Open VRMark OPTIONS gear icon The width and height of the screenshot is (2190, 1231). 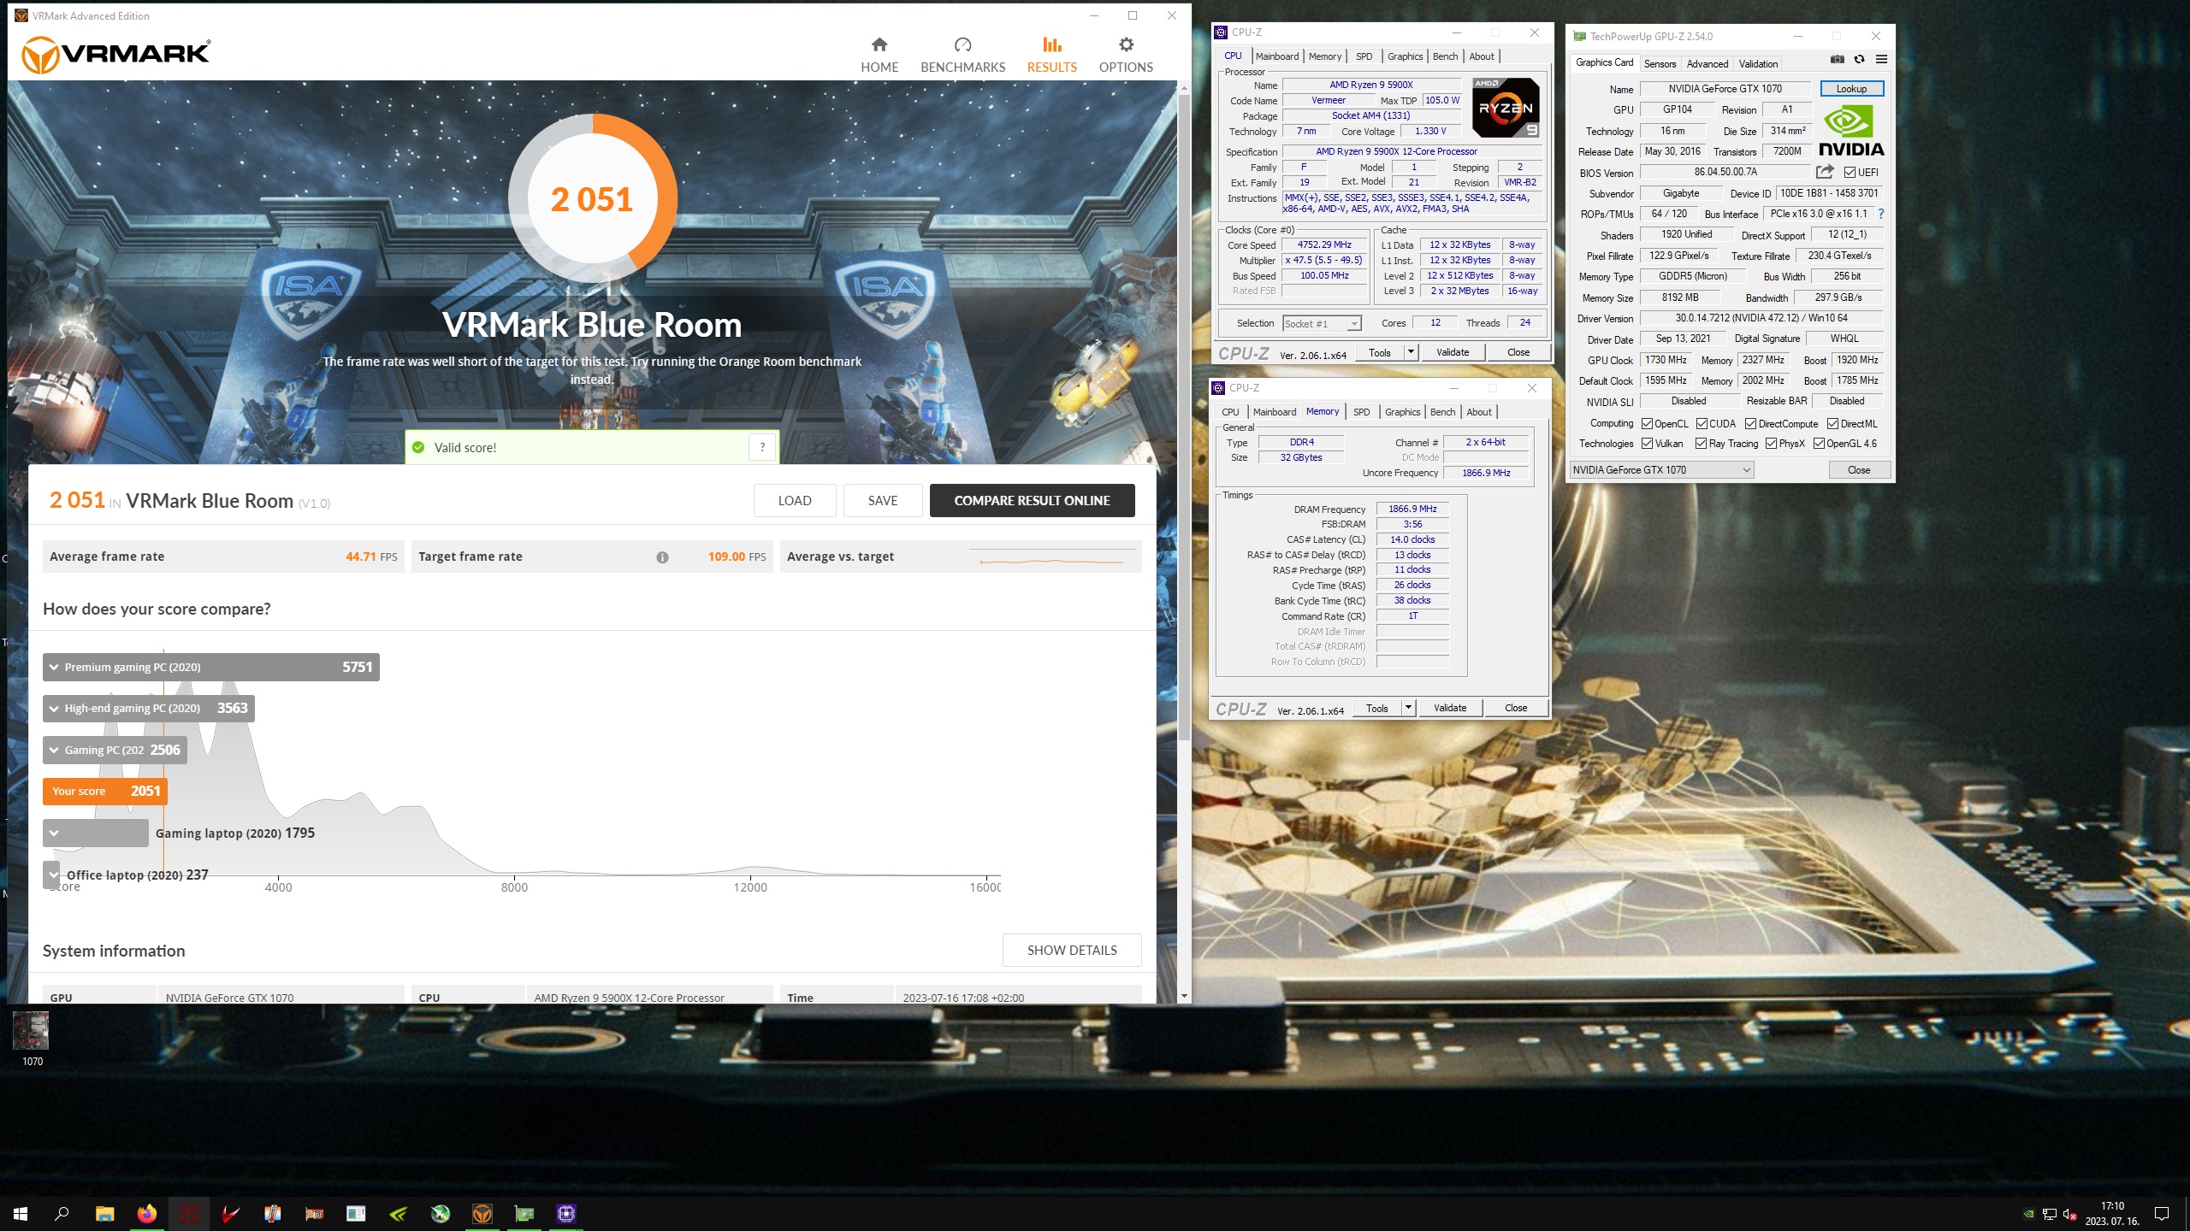(x=1126, y=44)
